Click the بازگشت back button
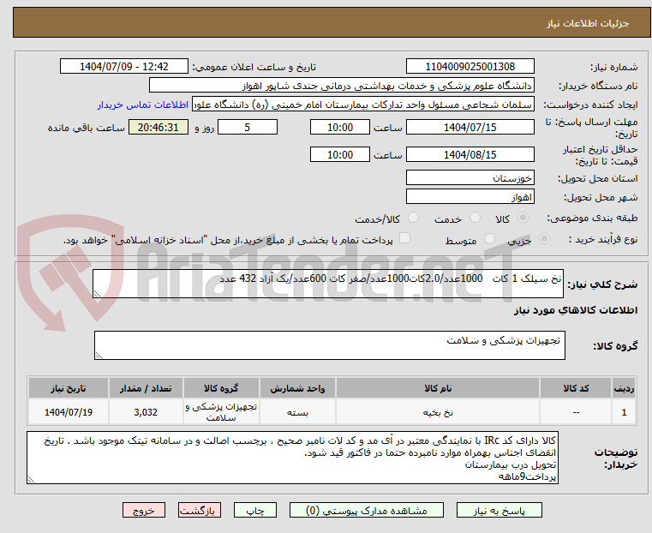The height and width of the screenshot is (533, 652). click(200, 510)
